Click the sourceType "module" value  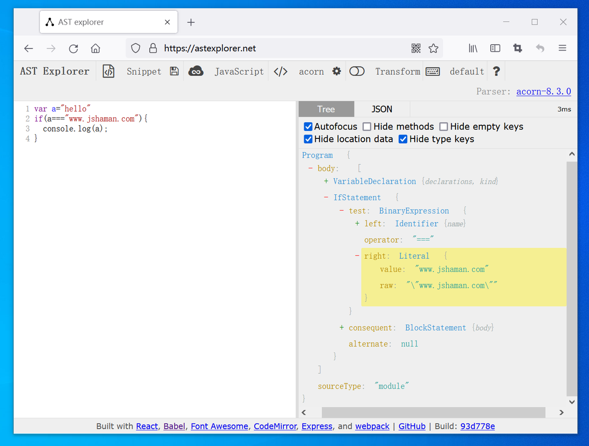pos(392,387)
